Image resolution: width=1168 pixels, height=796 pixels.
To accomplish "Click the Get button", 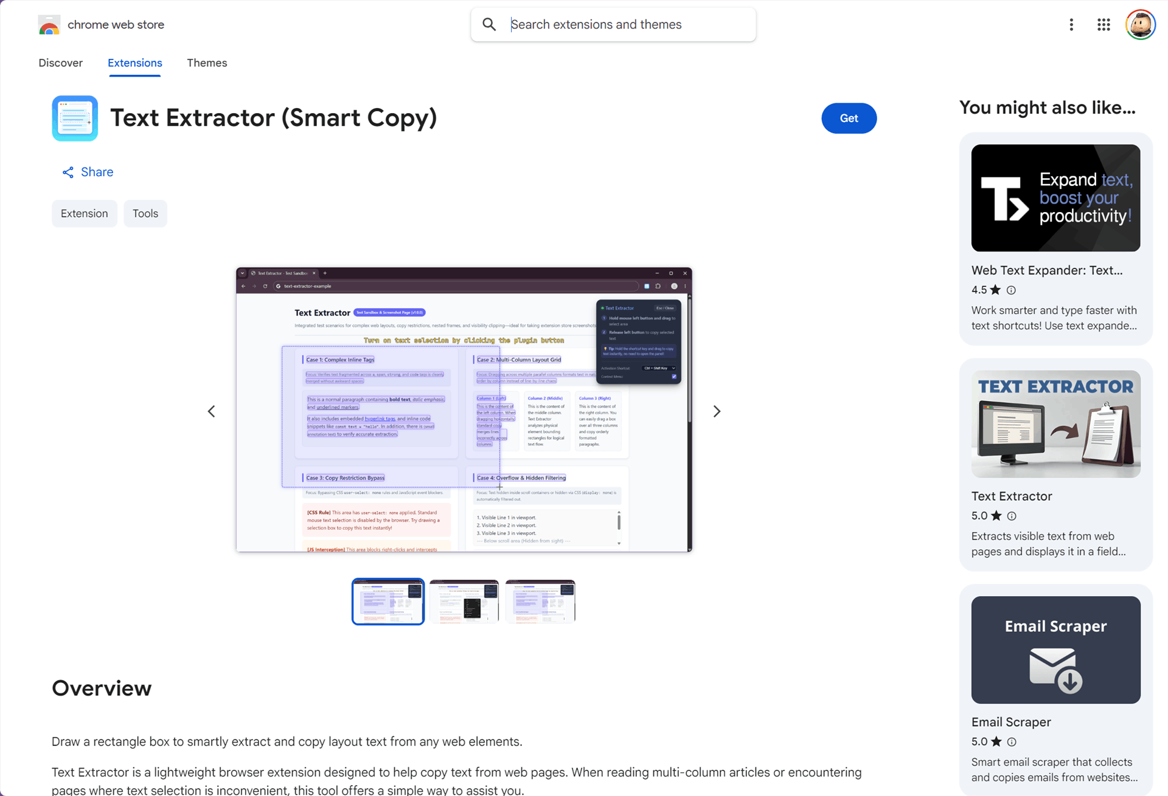I will point(849,118).
